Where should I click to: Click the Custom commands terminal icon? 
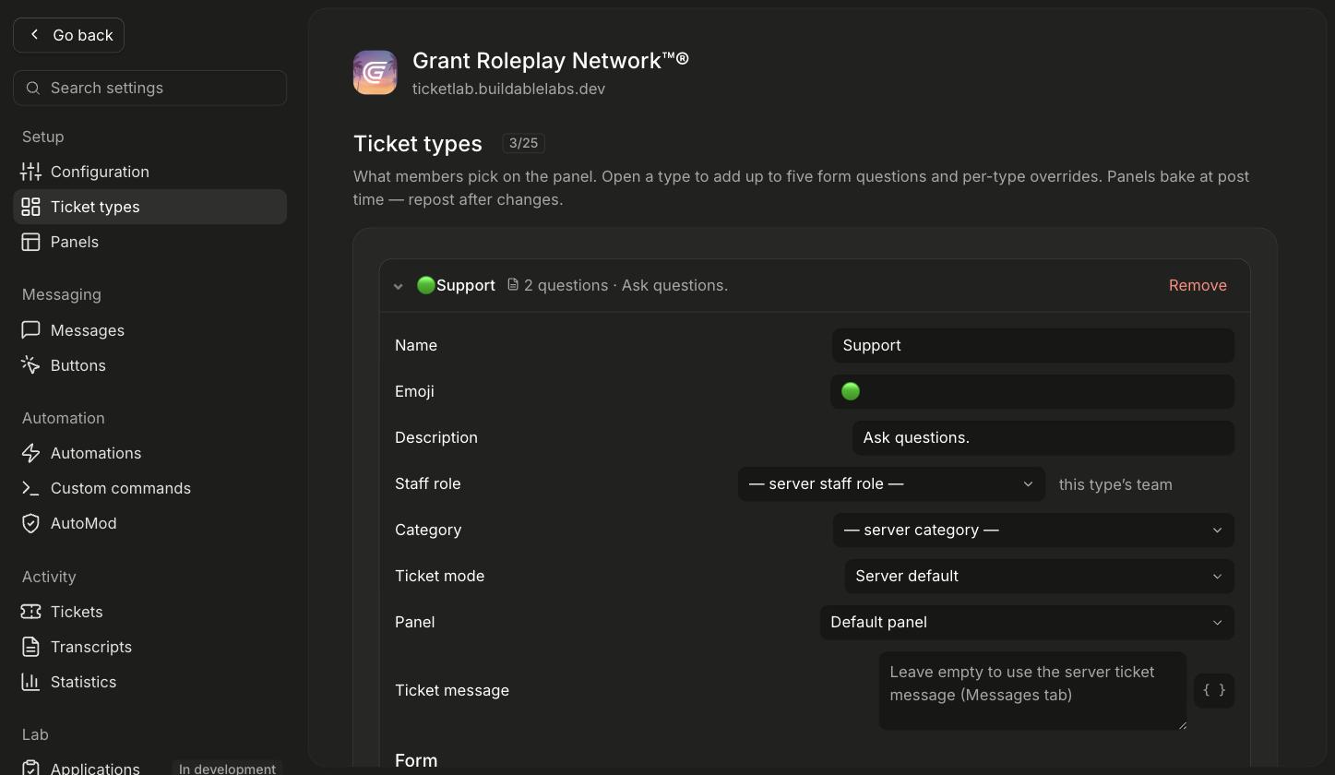[30, 488]
